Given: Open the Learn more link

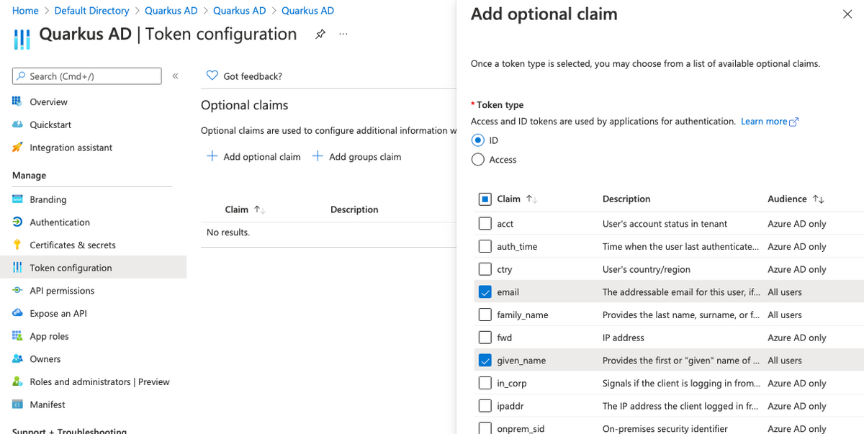Looking at the screenshot, I should coord(765,121).
